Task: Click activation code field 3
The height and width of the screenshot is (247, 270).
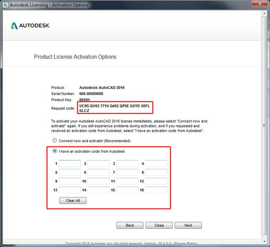Action: [x=127, y=163]
